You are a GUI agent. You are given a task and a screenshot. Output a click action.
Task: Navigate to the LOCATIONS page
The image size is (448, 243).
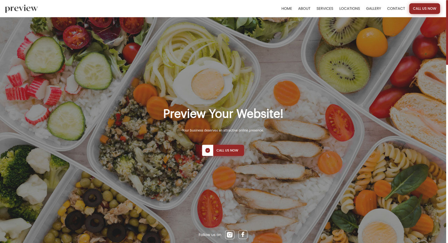pos(349,8)
